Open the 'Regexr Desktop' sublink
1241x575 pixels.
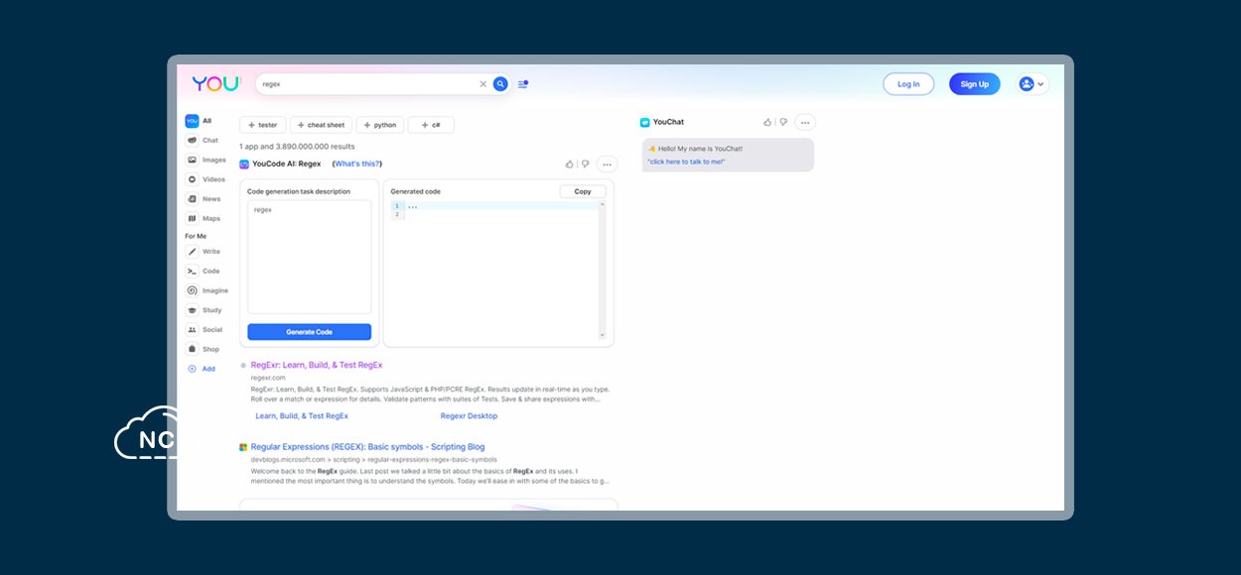click(x=469, y=416)
